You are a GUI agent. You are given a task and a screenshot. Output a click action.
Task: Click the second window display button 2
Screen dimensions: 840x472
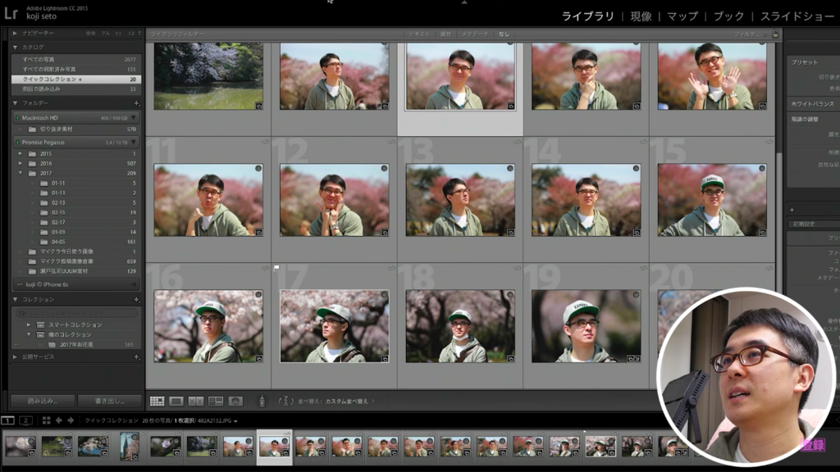25,420
